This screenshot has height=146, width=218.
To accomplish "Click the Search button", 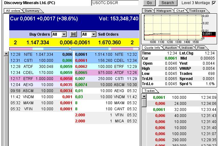I will pyautogui.click(x=168, y=3).
